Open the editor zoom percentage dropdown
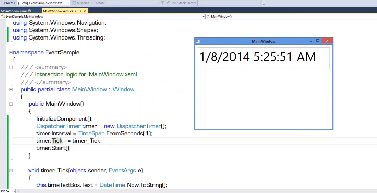Viewport: 377px width, 193px height. pos(14,191)
